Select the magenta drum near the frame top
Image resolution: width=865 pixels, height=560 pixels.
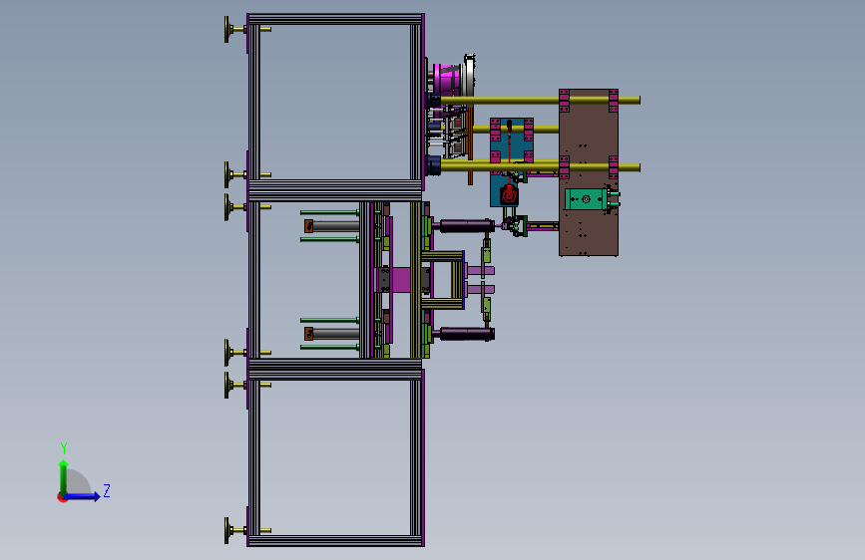point(448,79)
